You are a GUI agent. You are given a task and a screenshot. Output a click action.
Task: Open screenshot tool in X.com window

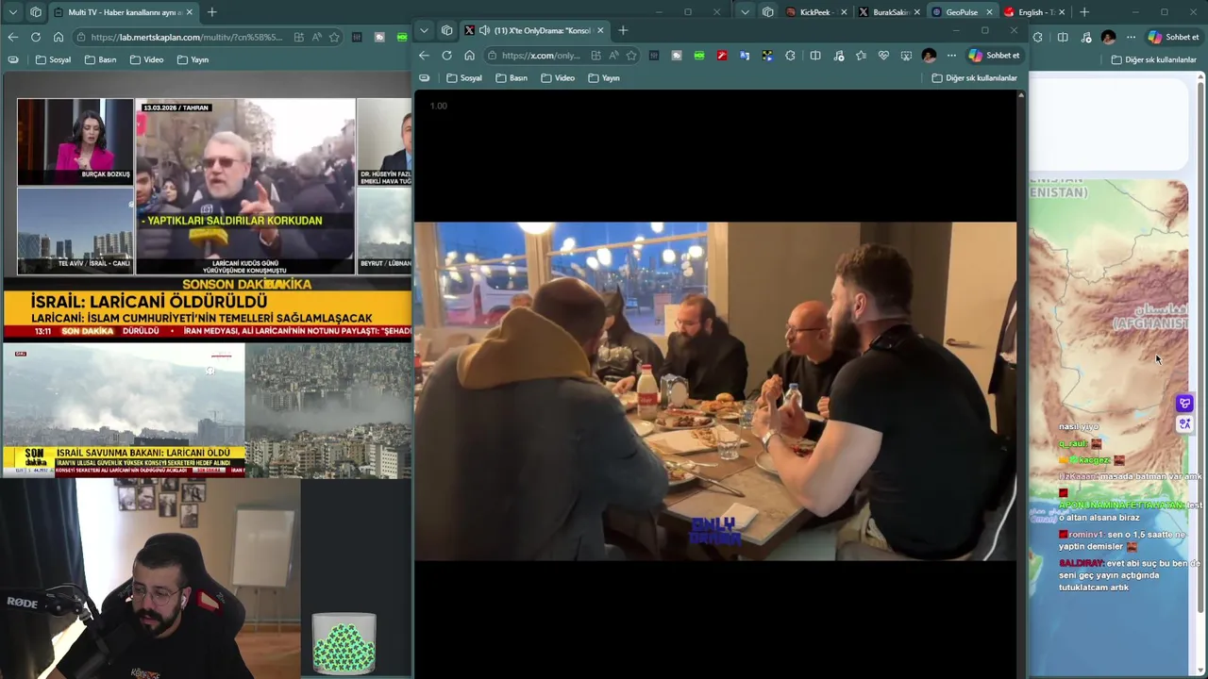pyautogui.click(x=906, y=56)
